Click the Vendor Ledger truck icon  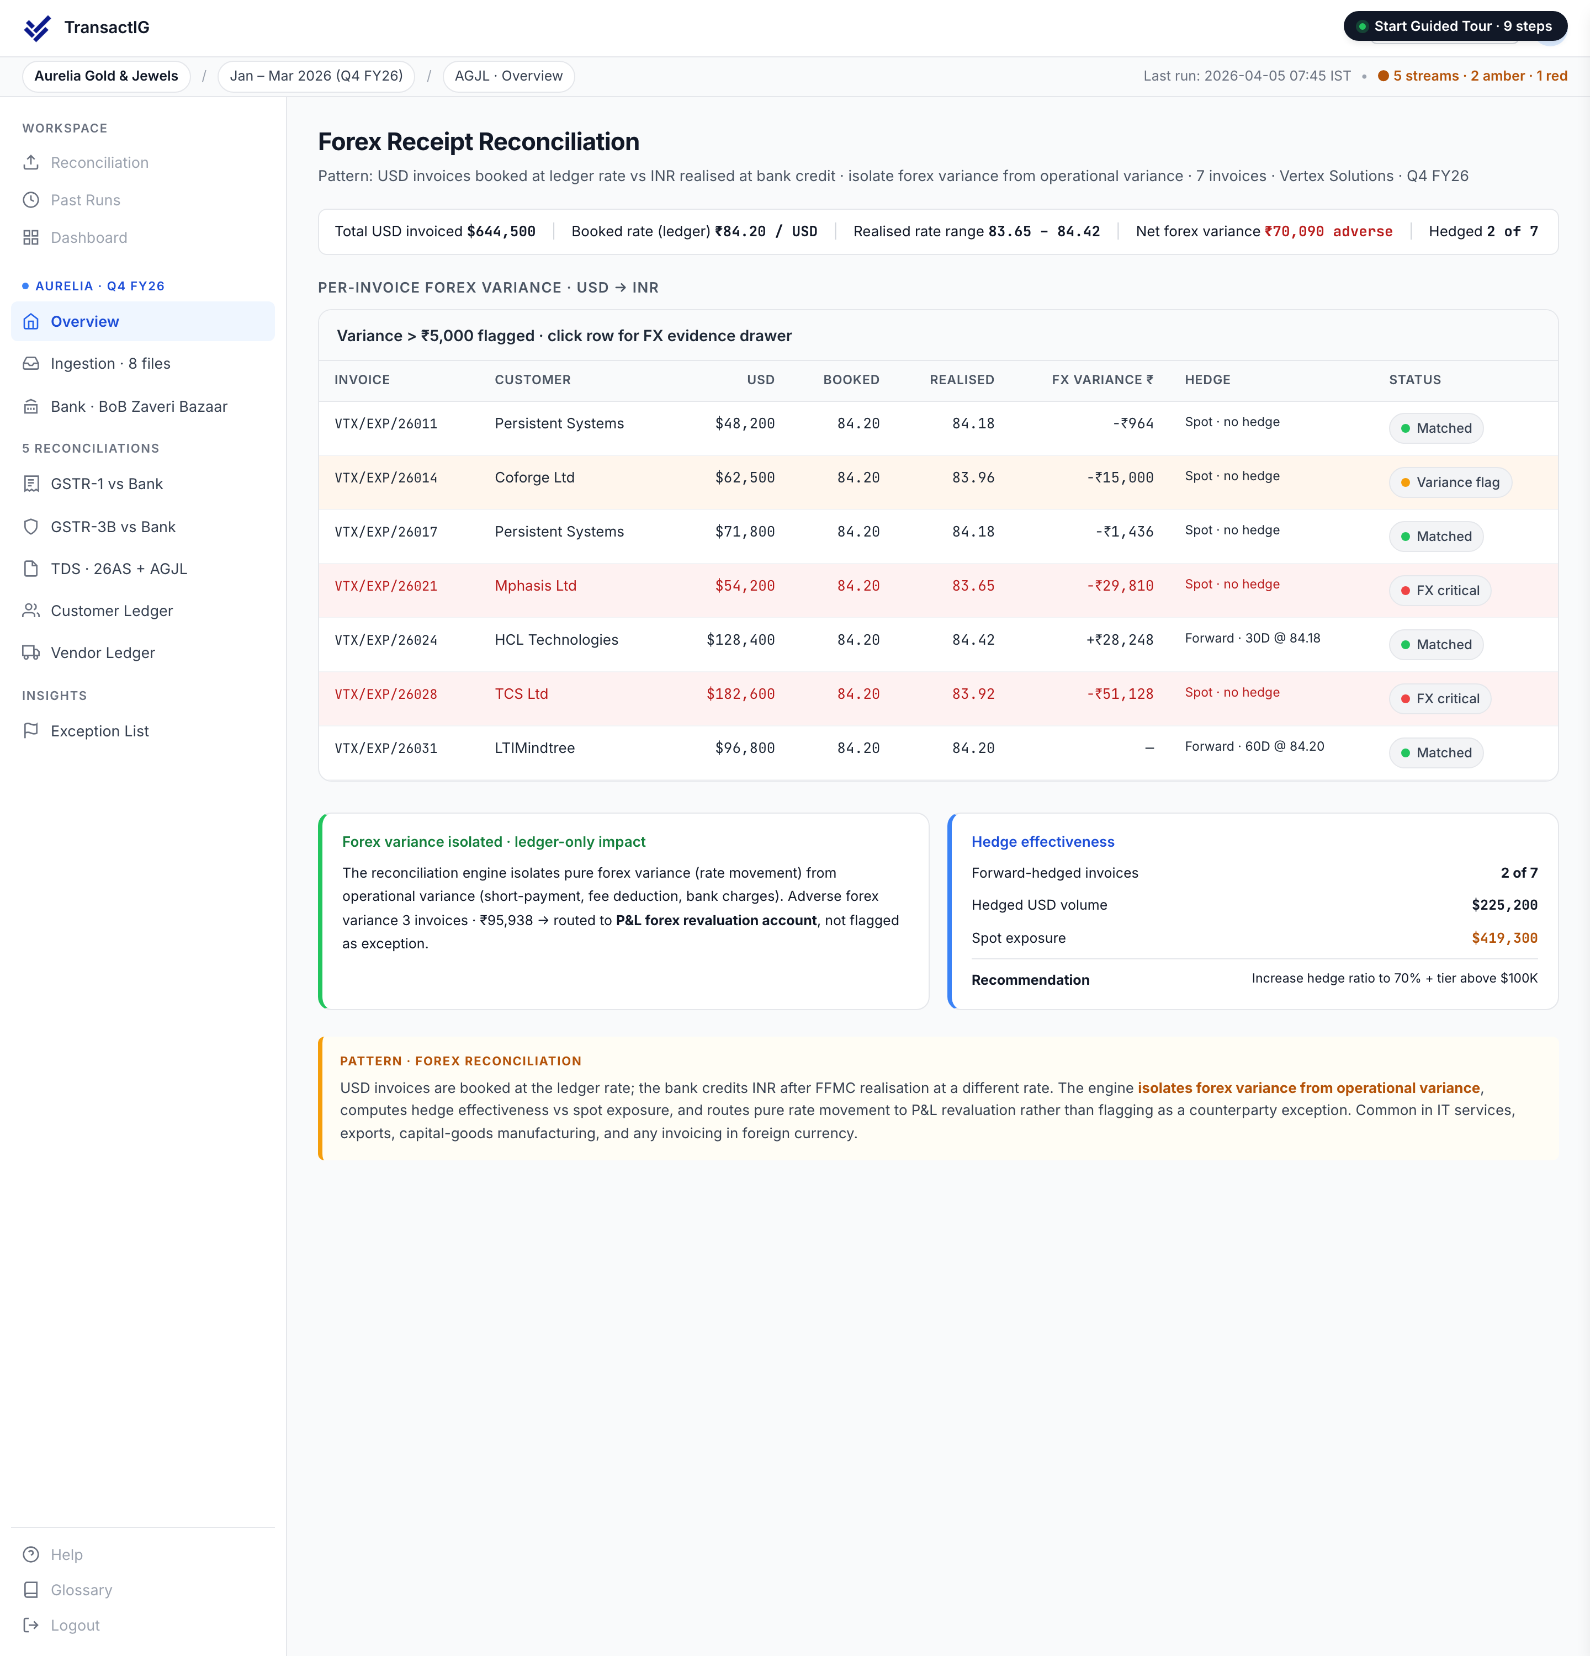(x=31, y=652)
